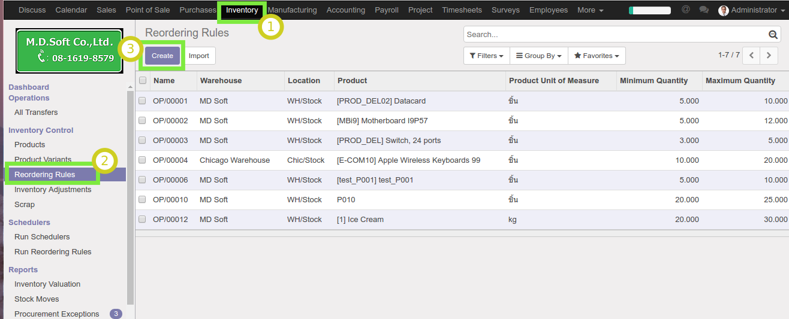Click the search magnifier icon
Viewport: 789px width, 319px height.
773,35
